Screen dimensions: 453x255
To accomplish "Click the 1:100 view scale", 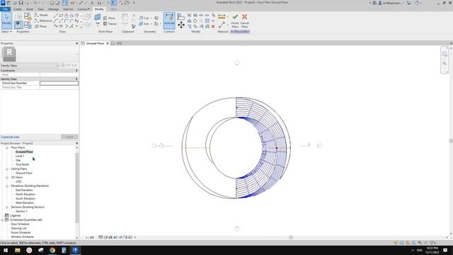I will pyautogui.click(x=90, y=237).
